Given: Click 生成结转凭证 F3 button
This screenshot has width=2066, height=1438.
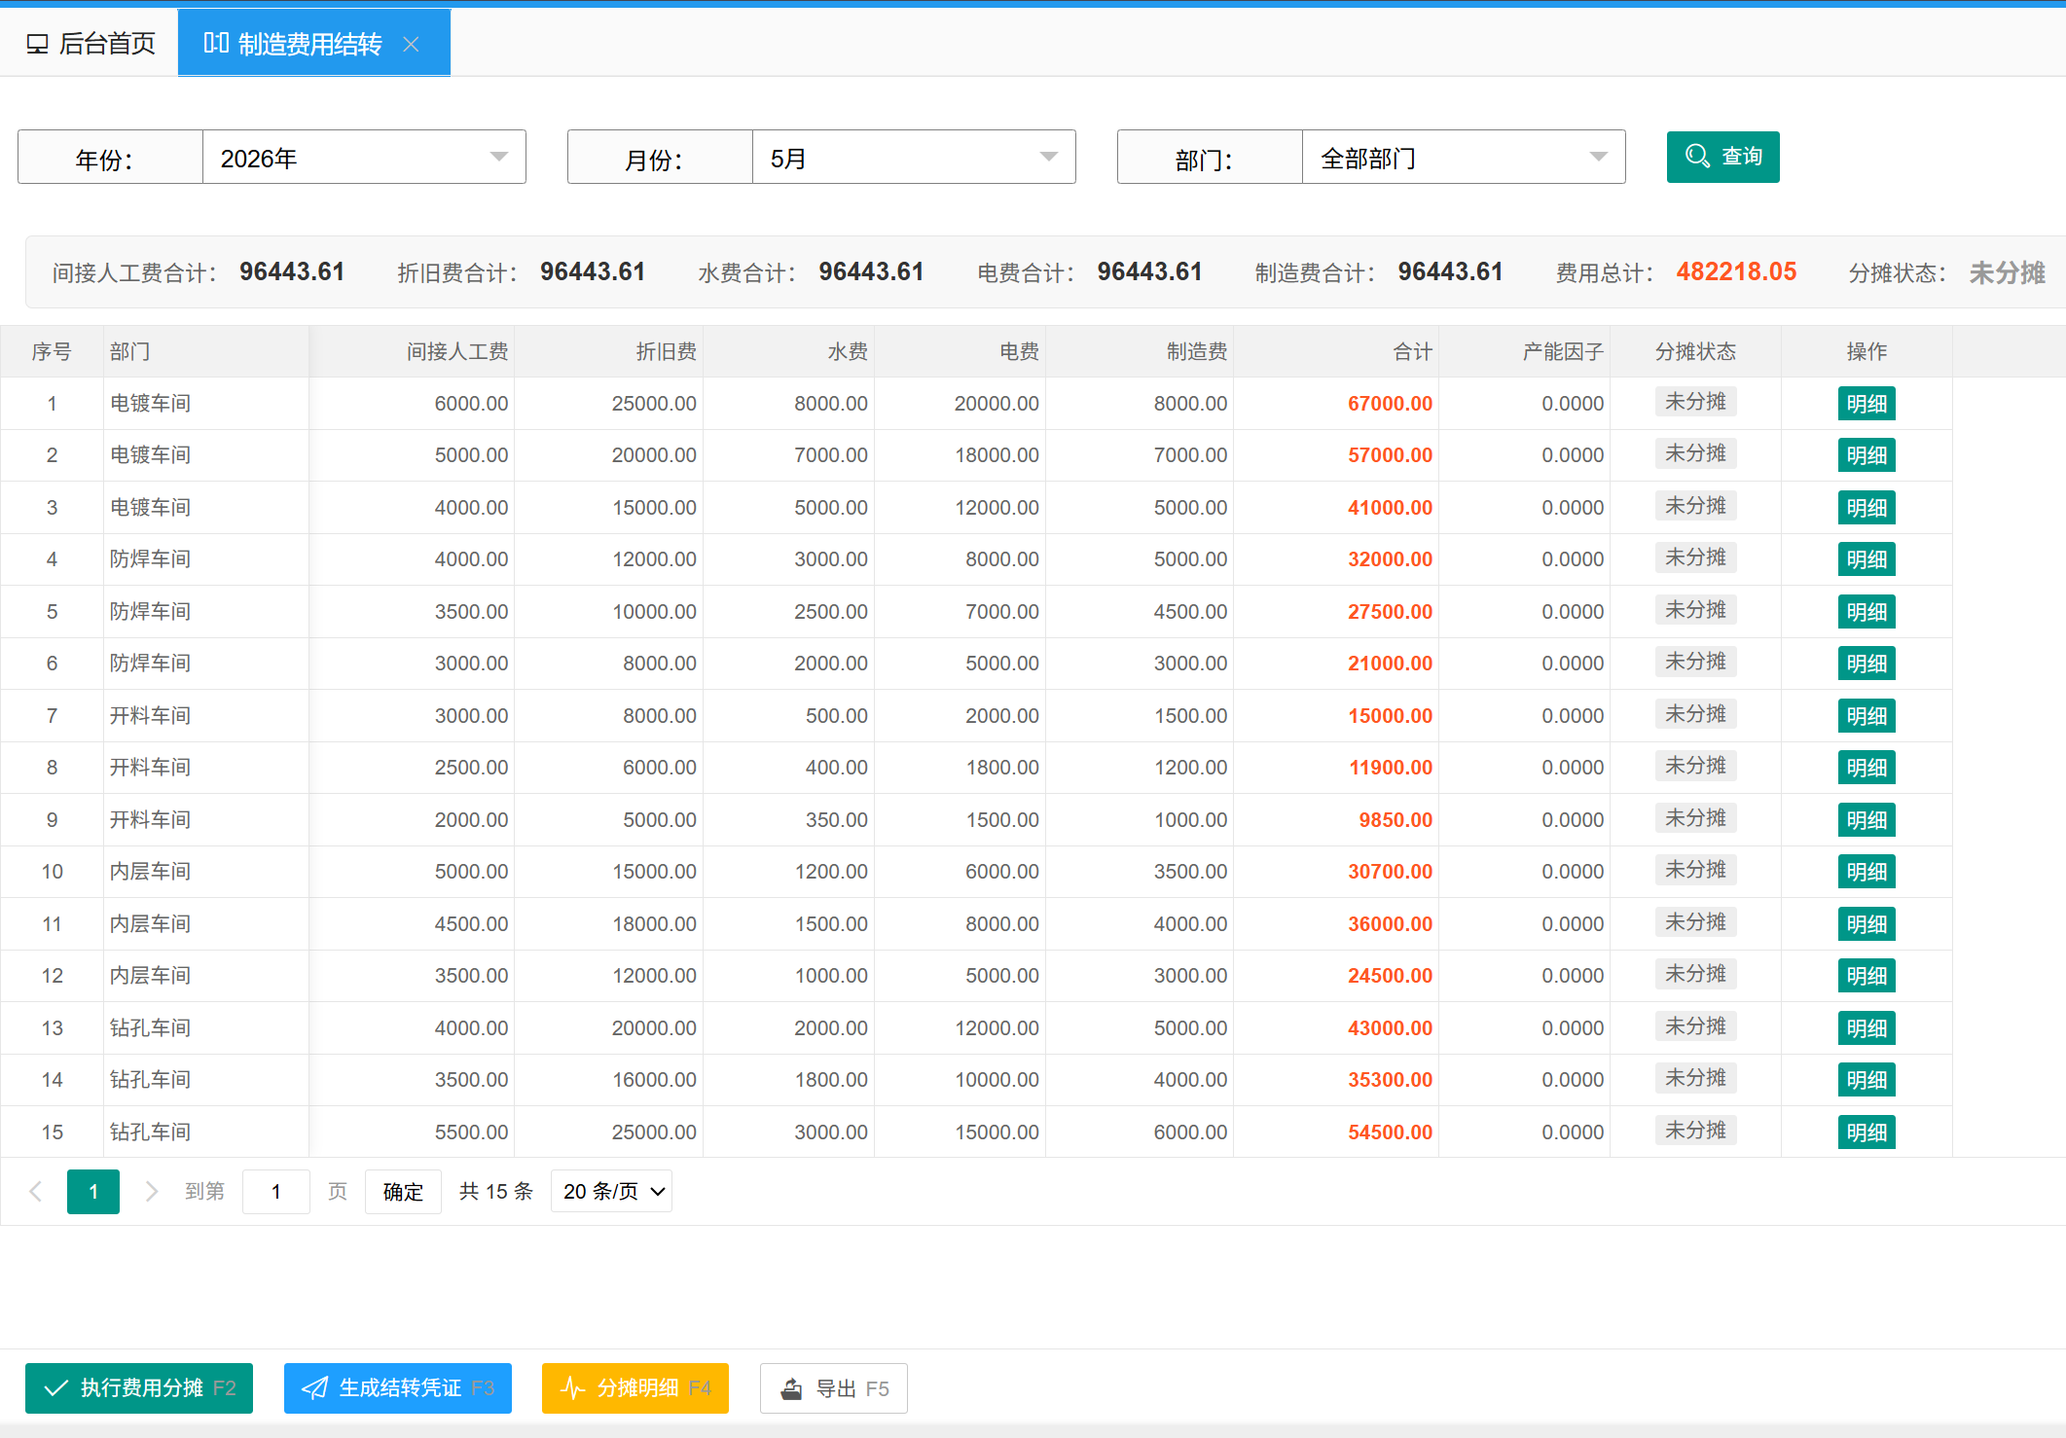Looking at the screenshot, I should (398, 1388).
